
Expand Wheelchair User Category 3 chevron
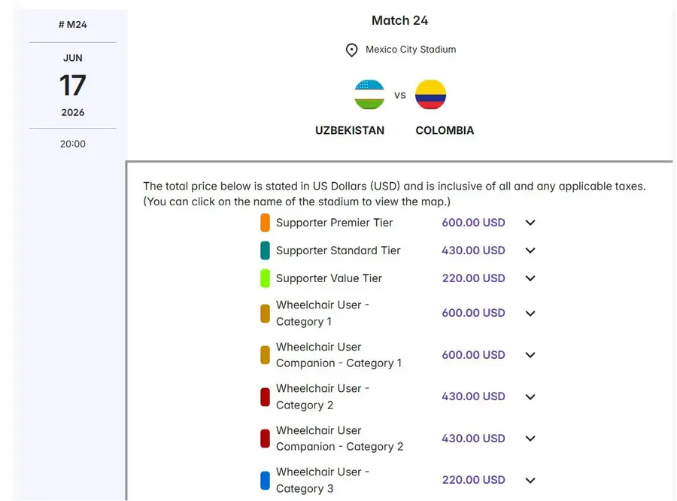tap(530, 480)
